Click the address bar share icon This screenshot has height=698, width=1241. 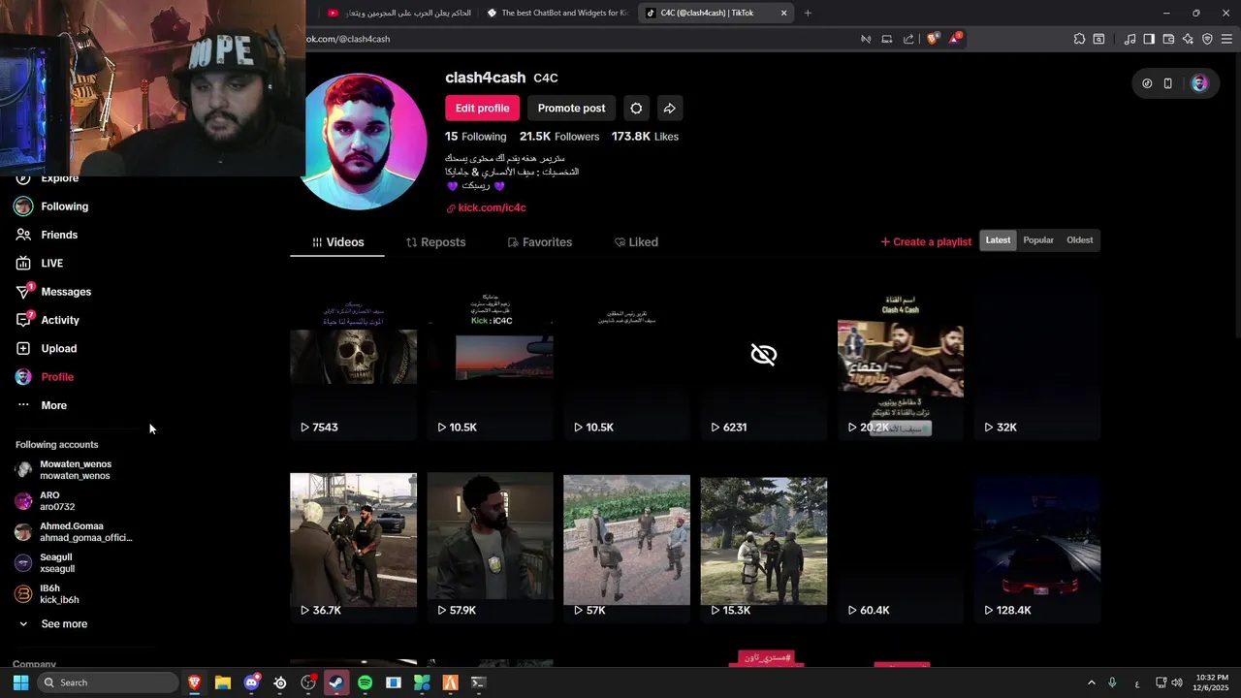pos(908,39)
